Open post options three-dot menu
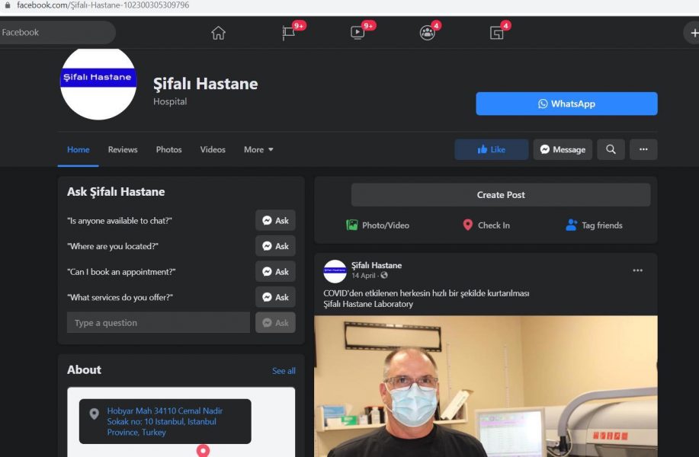The height and width of the screenshot is (457, 699). [x=637, y=270]
